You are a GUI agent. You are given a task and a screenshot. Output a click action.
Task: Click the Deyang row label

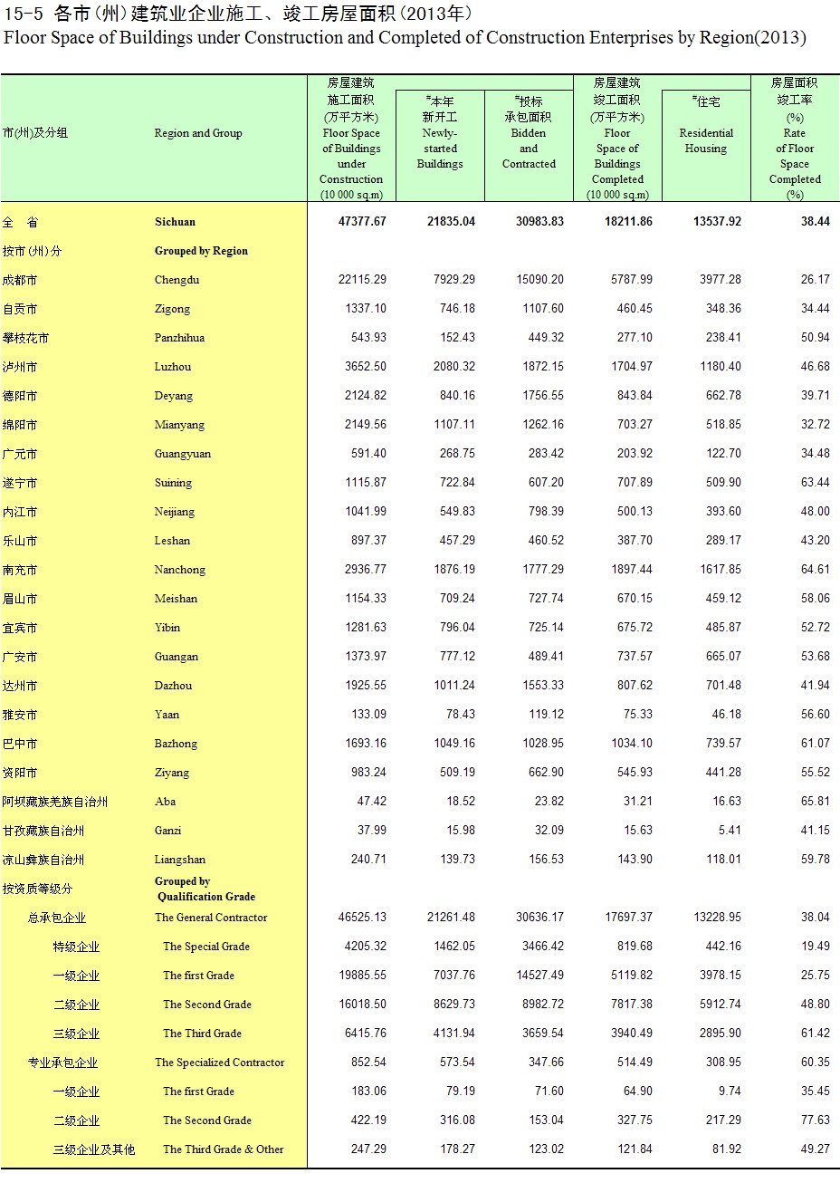[x=173, y=396]
